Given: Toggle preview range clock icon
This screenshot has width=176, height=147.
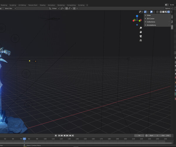Looking at the screenshot, I should click(x=146, y=136).
